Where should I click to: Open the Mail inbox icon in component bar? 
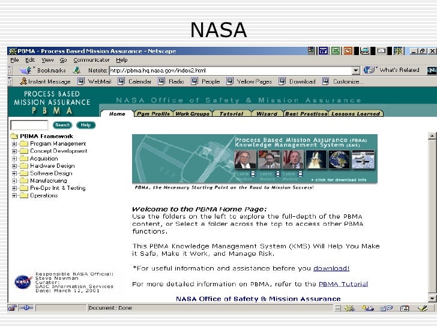point(367,308)
